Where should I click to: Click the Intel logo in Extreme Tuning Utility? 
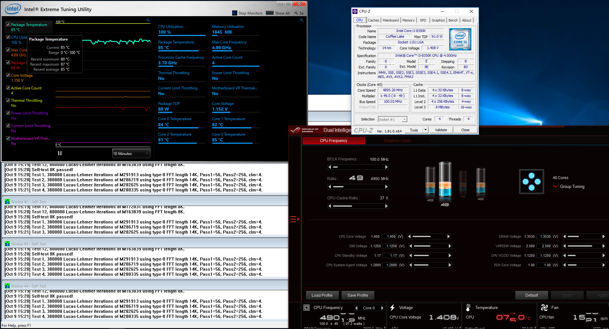[x=13, y=9]
